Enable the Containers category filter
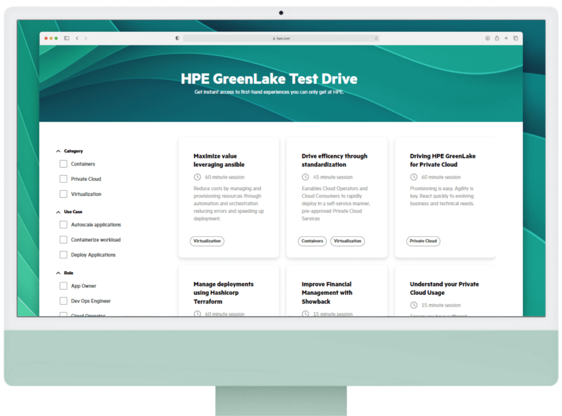 (63, 163)
